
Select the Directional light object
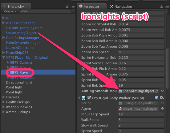19,82
